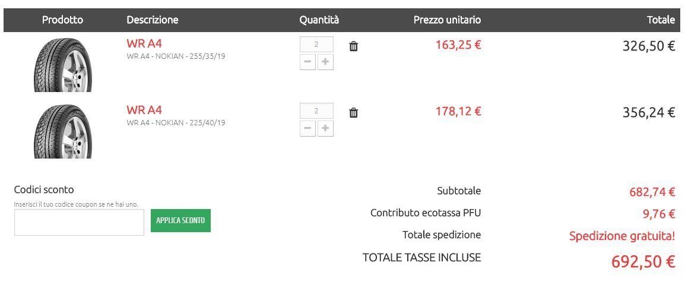Screen dimensions: 685x288
Task: Open the 225/40/19 tire product image
Action: click(x=63, y=131)
